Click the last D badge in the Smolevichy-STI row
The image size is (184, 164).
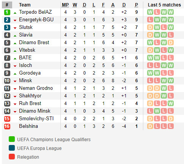(x=171, y=119)
